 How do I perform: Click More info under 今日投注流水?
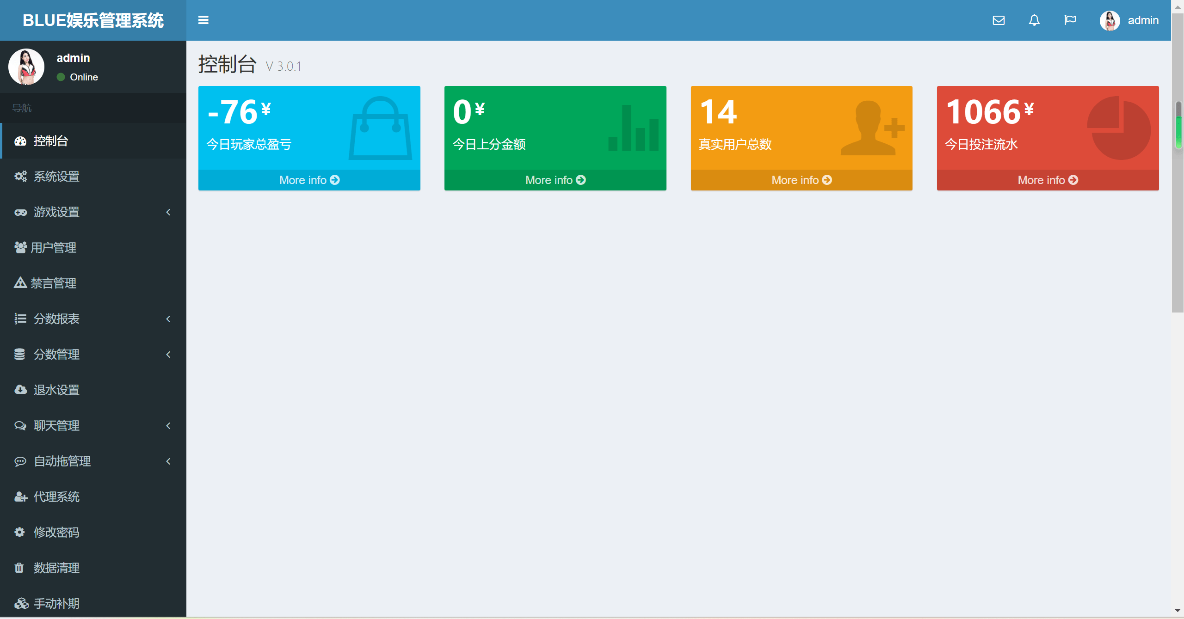coord(1048,180)
